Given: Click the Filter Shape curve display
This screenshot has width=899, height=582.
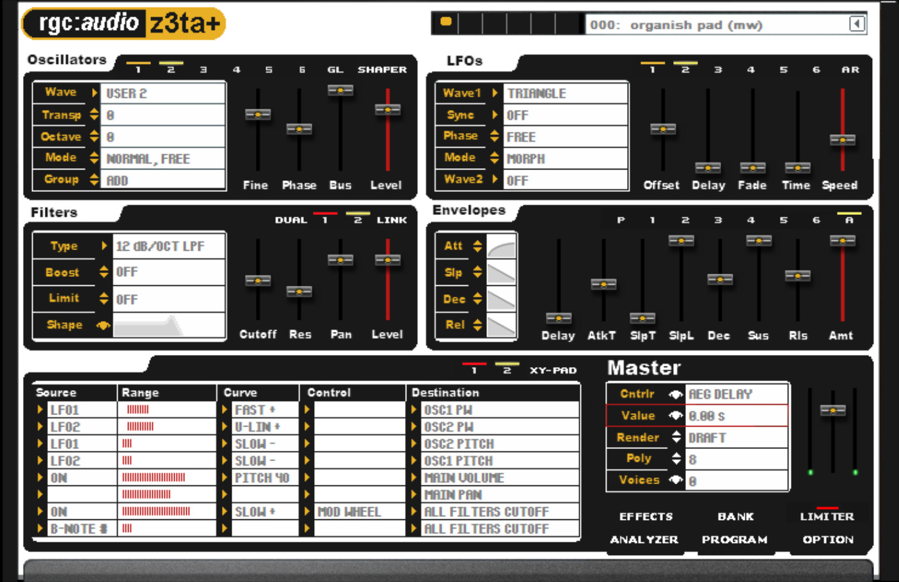Looking at the screenshot, I should pyautogui.click(x=169, y=326).
